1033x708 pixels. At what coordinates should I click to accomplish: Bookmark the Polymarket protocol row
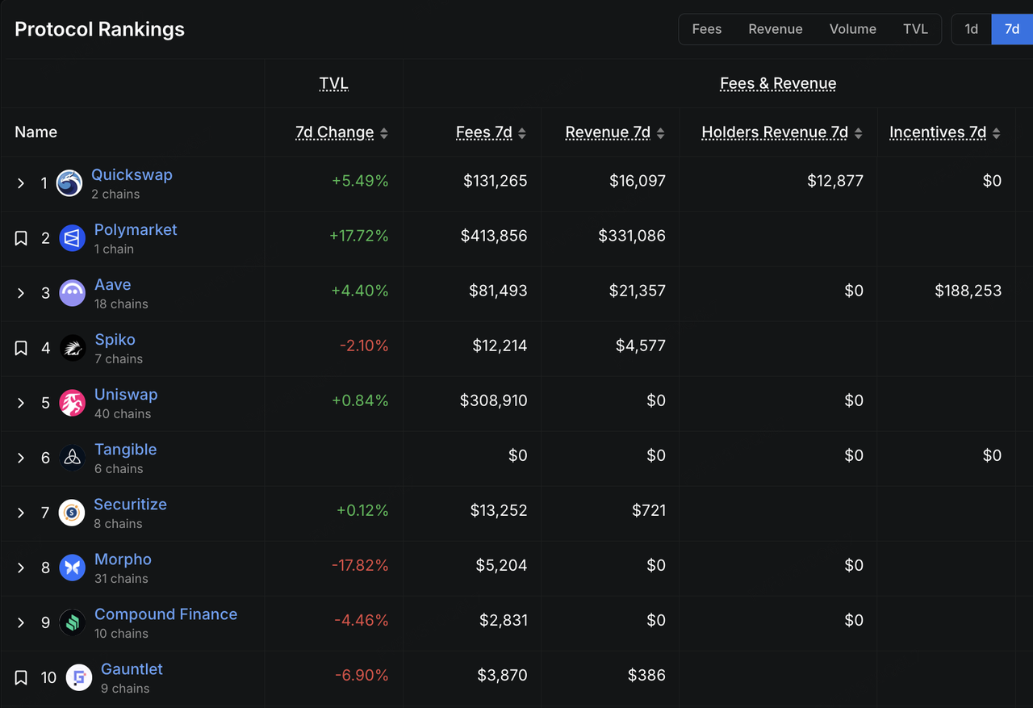point(21,238)
